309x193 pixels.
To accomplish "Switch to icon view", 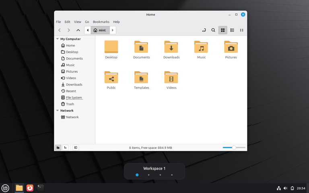I will [x=222, y=30].
